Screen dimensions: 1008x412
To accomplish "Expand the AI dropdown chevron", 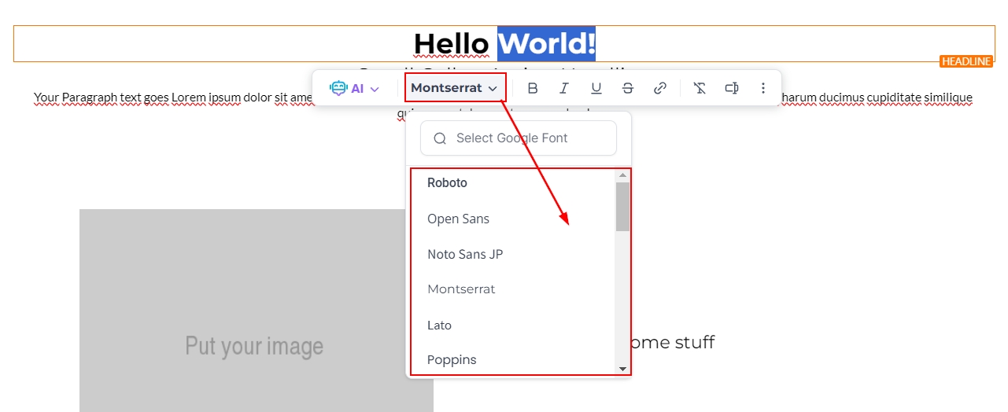I will [x=375, y=89].
